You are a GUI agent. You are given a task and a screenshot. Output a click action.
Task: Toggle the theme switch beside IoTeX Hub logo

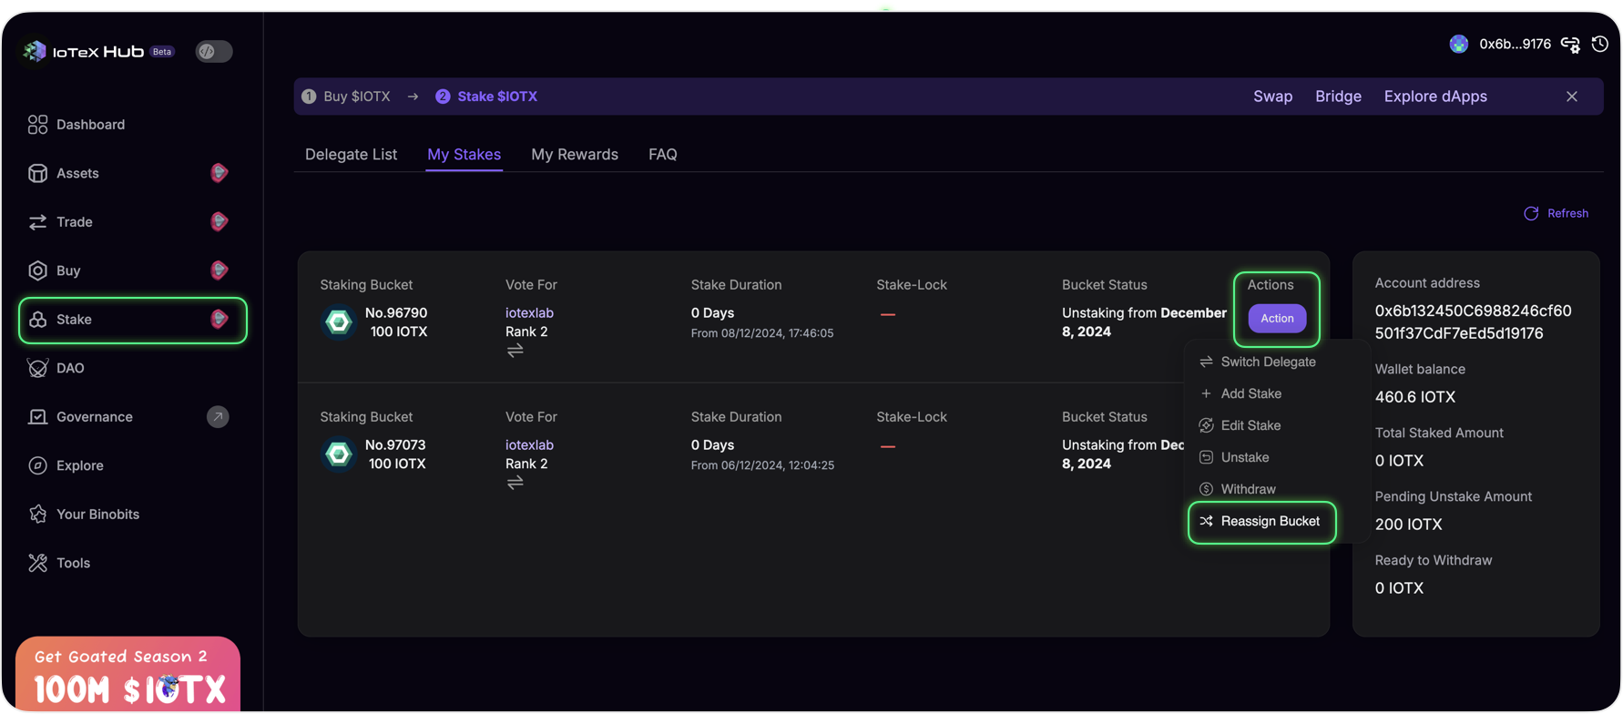pyautogui.click(x=214, y=52)
